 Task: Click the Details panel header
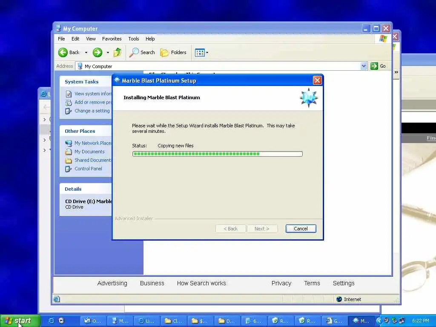[x=86, y=189]
